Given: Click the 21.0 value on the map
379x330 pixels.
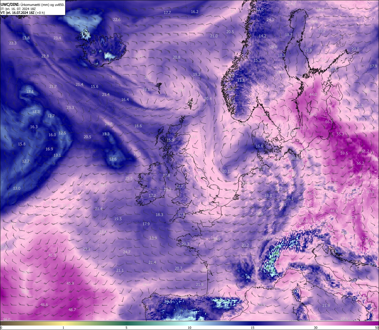Looking at the screenshot, I should click(x=214, y=36).
